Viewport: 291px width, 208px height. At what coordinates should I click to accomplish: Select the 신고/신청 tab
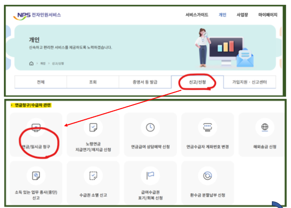pos(197,82)
